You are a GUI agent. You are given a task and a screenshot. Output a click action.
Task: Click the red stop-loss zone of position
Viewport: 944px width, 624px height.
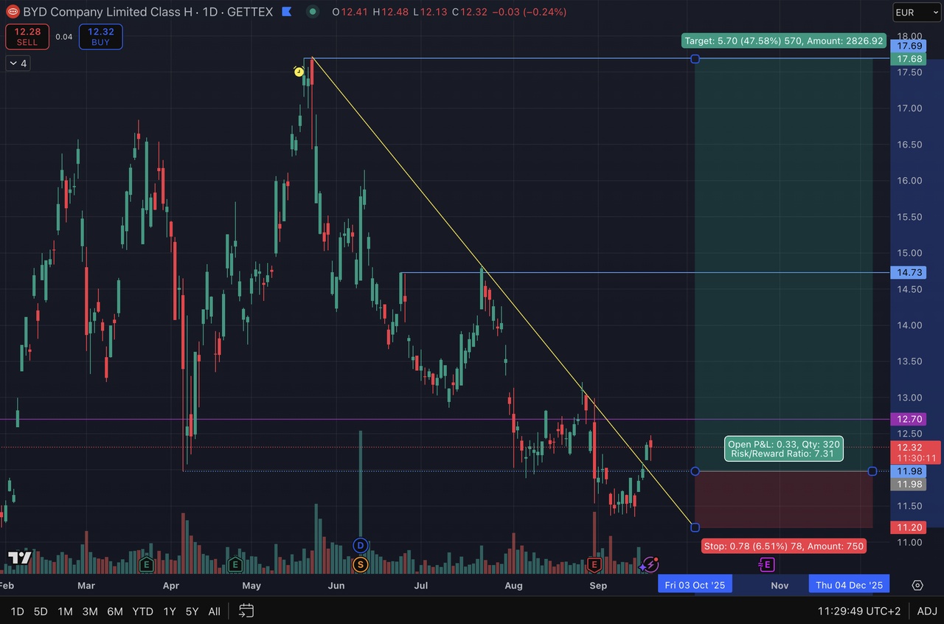pos(783,499)
